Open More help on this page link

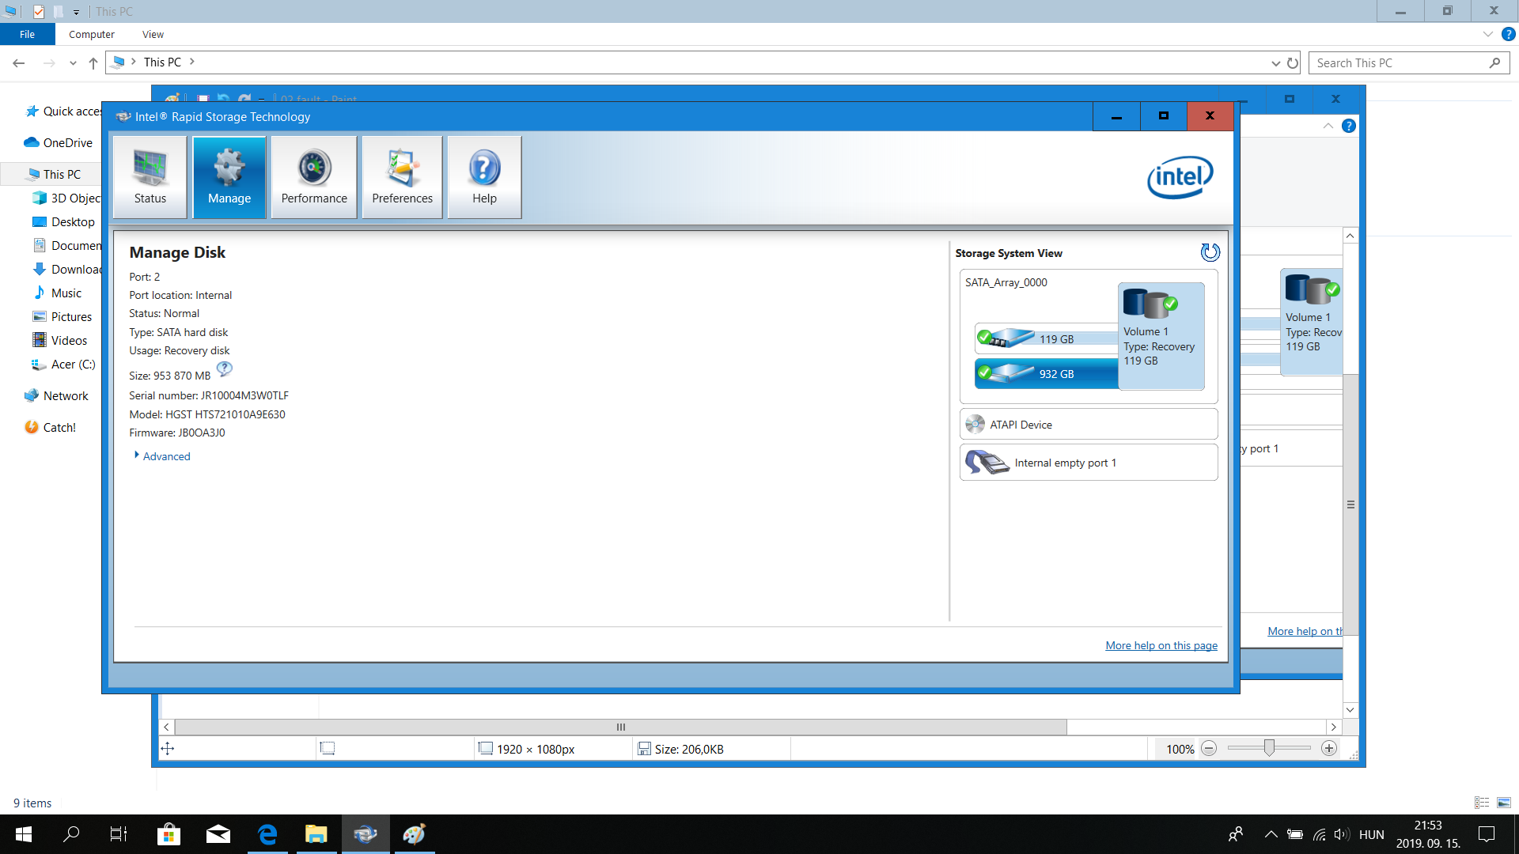[x=1161, y=645]
